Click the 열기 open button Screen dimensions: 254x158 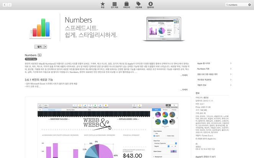[x=39, y=47]
